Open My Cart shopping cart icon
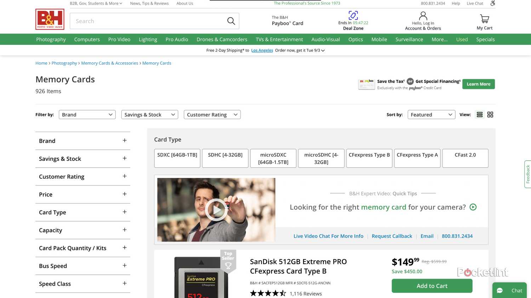This screenshot has width=531, height=298. (484, 18)
